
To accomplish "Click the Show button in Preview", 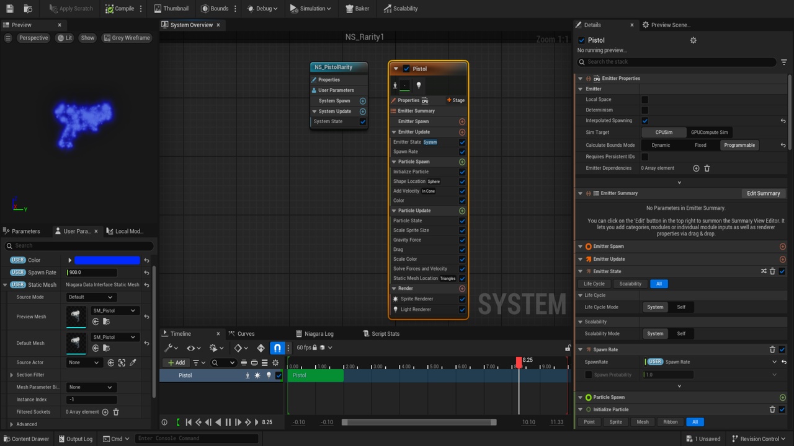I will [88, 38].
